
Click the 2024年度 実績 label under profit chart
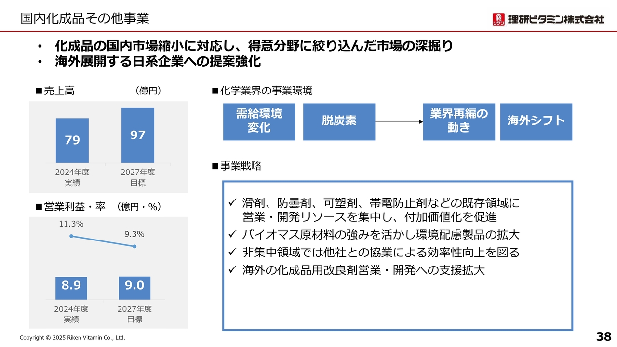[x=71, y=314]
